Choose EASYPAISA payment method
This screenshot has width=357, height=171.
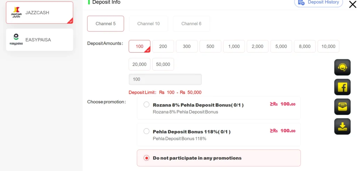(40, 40)
